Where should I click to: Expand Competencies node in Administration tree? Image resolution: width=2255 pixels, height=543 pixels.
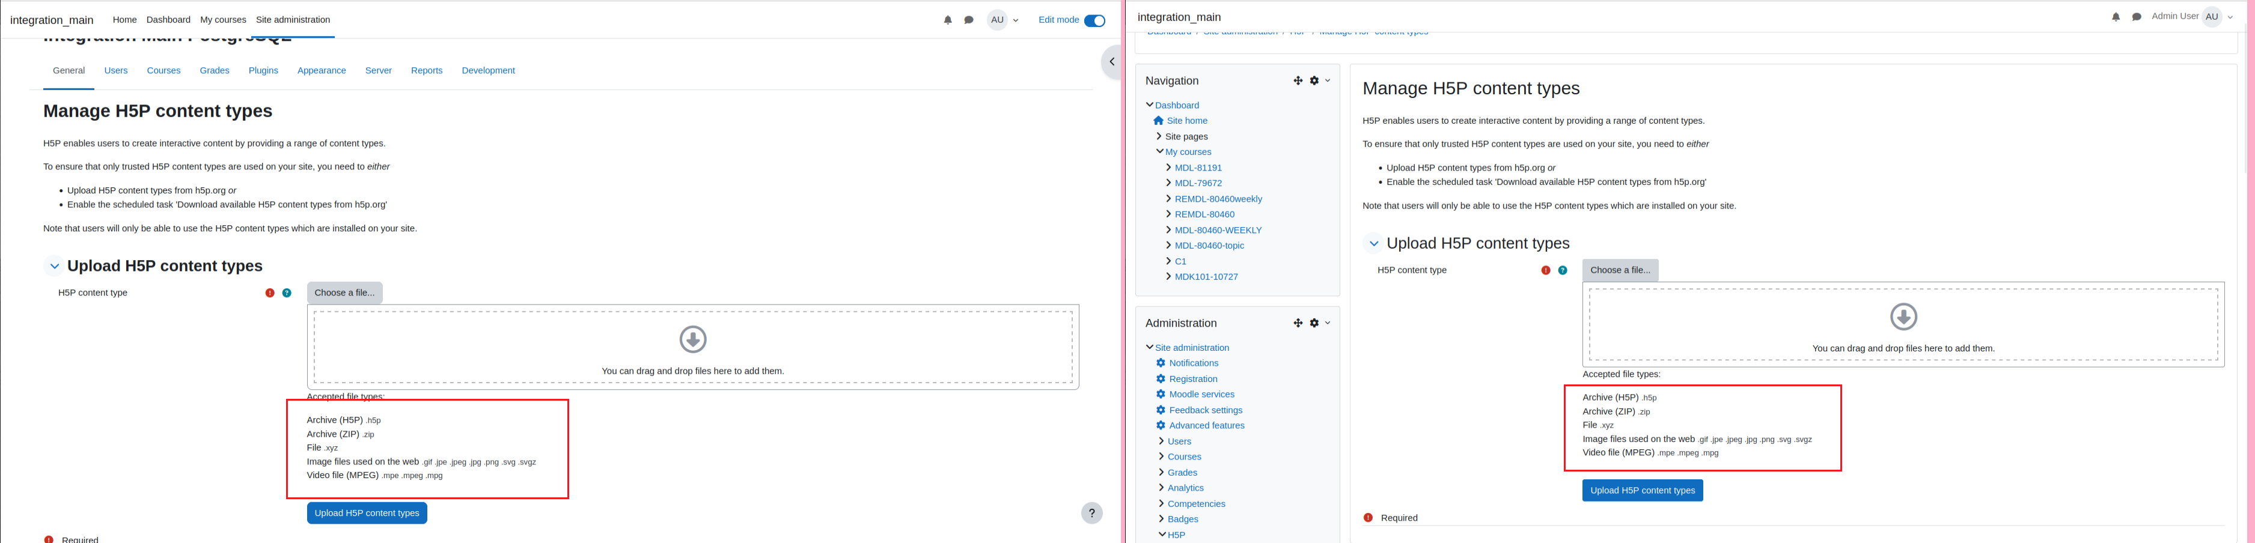pyautogui.click(x=1161, y=503)
